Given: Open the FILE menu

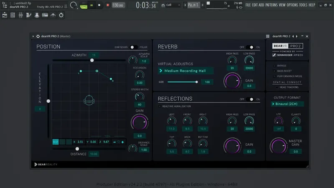Looking at the screenshot, I should click(248, 5).
